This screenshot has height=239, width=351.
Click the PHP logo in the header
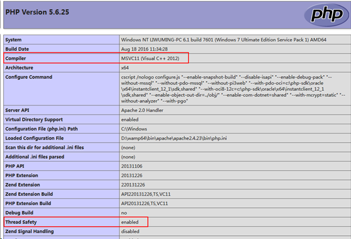[326, 15]
